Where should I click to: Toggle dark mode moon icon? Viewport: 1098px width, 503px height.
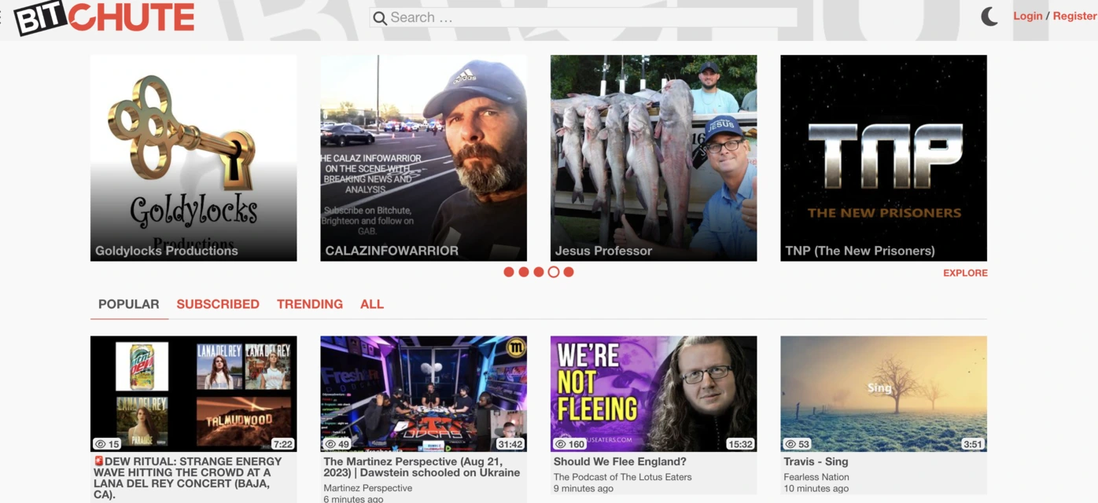(x=989, y=17)
